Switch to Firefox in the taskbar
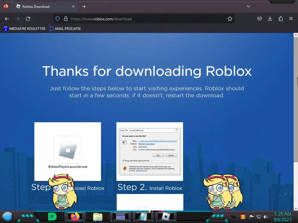298x223 pixels. (x=75, y=217)
